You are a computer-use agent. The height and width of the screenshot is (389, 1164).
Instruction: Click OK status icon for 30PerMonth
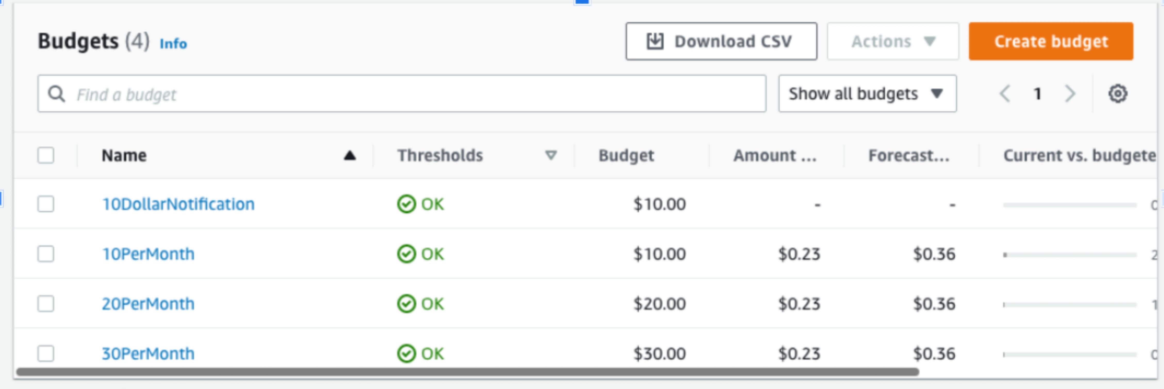pyautogui.click(x=406, y=353)
